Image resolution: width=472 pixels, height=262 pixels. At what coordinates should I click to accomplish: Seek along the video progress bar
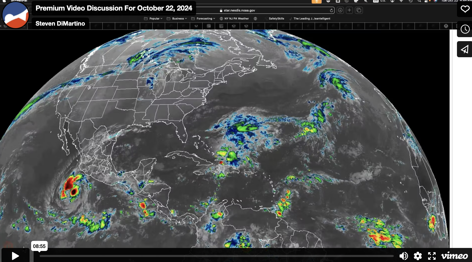pyautogui.click(x=216, y=256)
